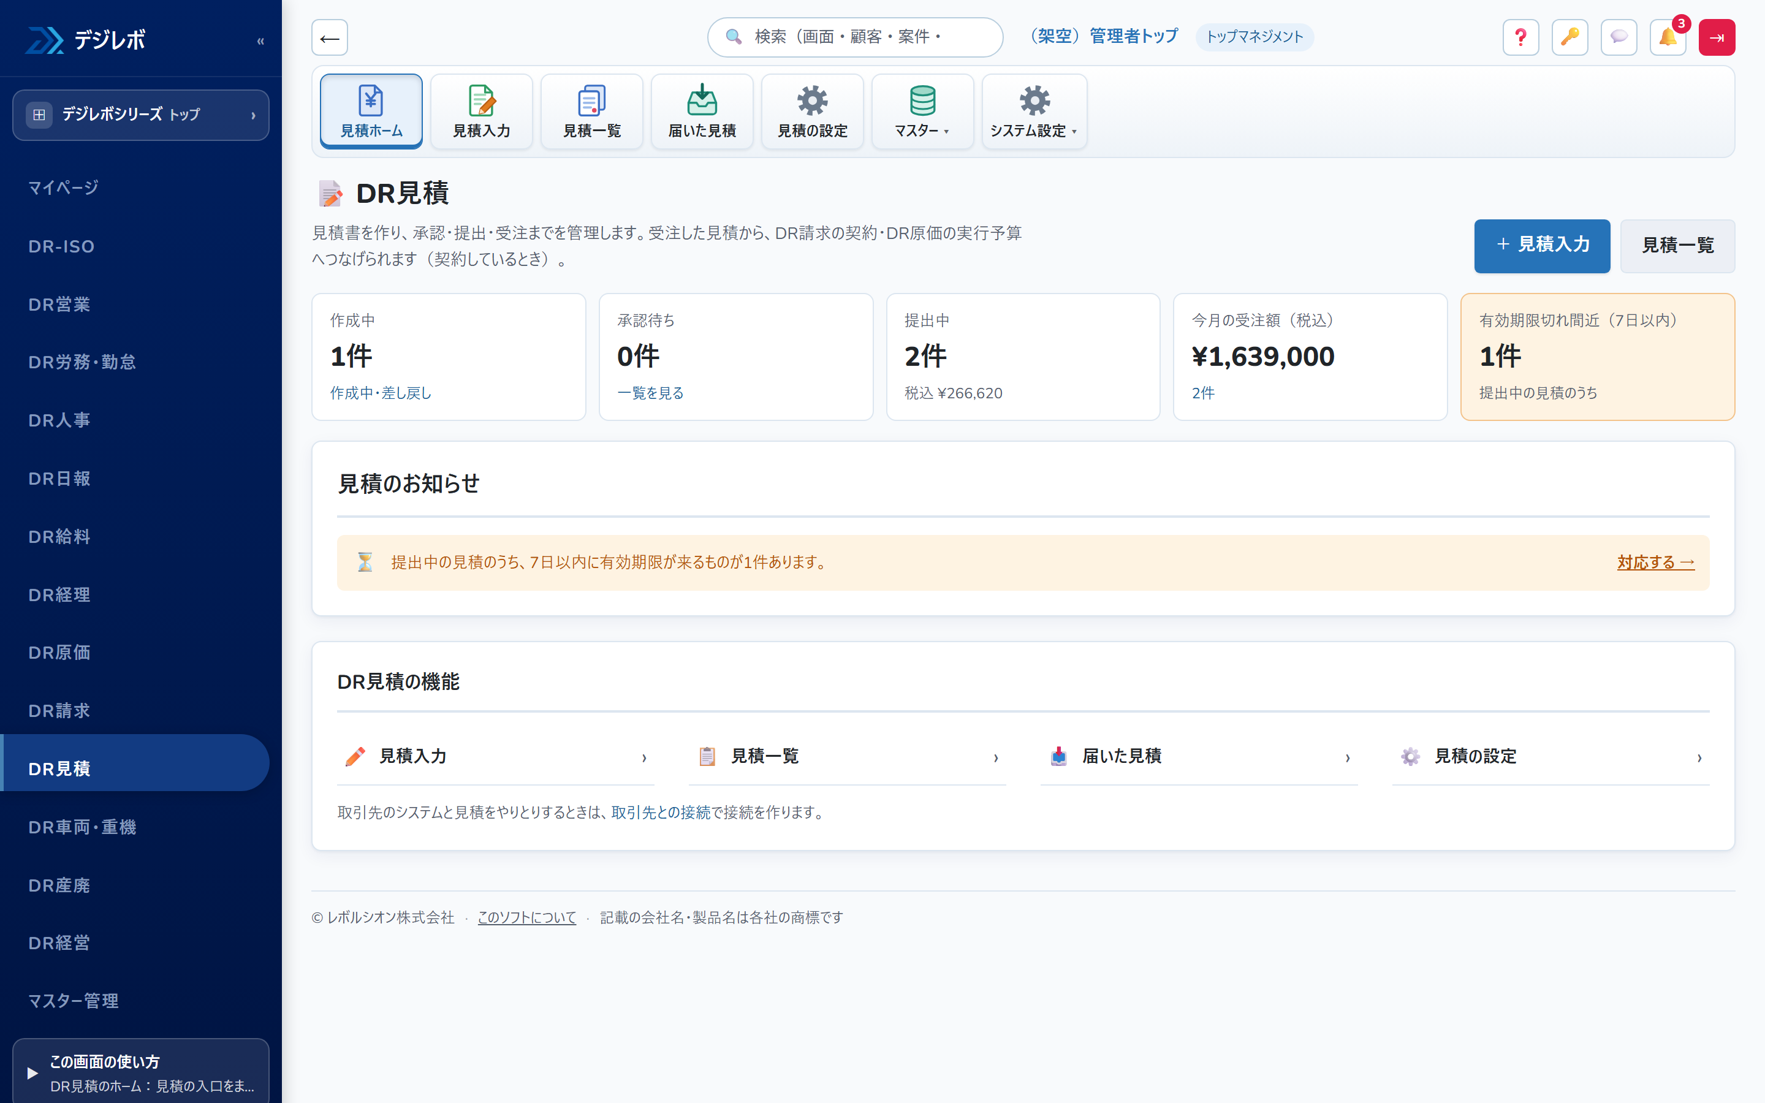Screen dimensions: 1765x1103
Task: Open the 作成中・差し戻し link
Action: click(381, 393)
